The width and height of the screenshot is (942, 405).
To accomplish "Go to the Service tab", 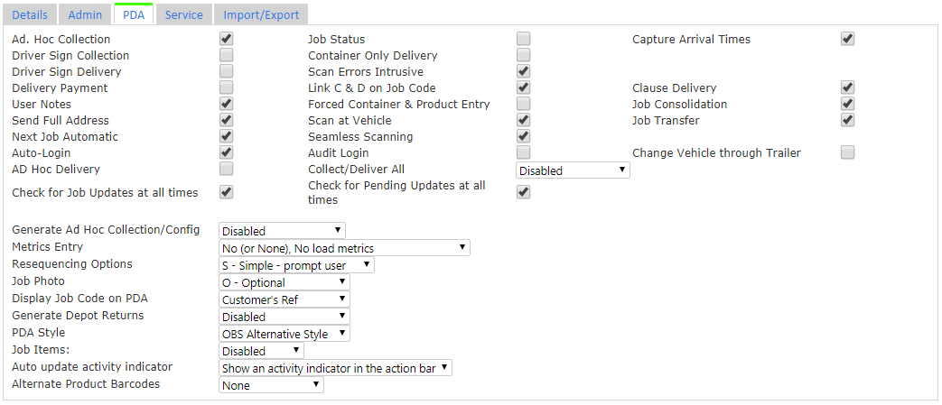I will [x=184, y=14].
